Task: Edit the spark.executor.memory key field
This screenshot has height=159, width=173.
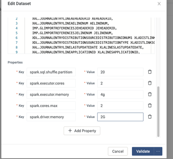Action: tap(51, 94)
